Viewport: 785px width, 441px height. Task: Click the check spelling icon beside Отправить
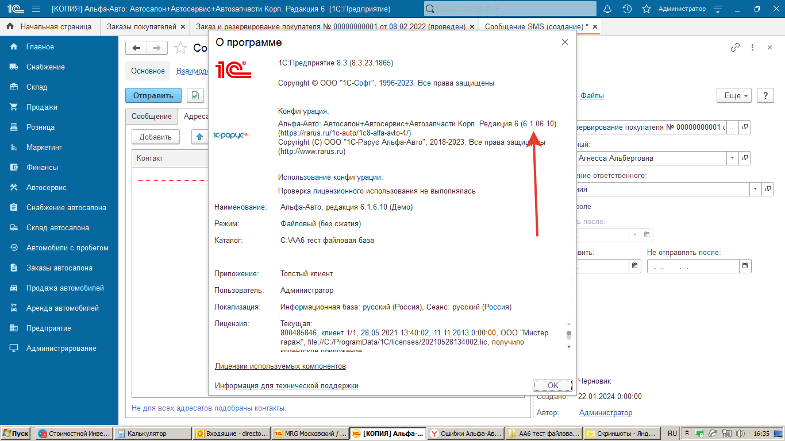coord(195,95)
